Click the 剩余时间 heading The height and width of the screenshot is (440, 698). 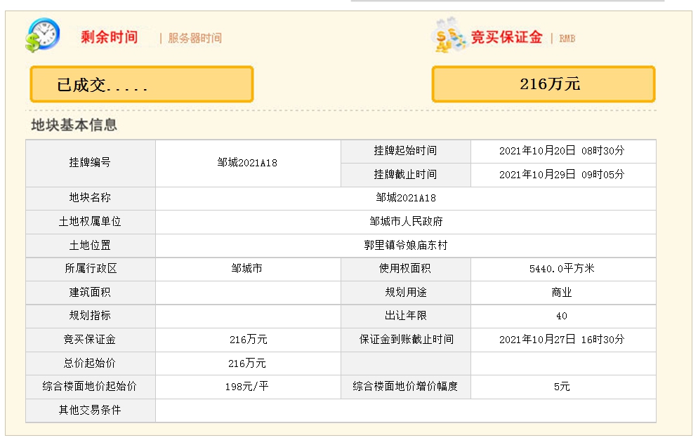tap(110, 37)
